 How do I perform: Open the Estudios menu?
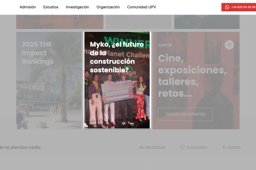coord(51,7)
